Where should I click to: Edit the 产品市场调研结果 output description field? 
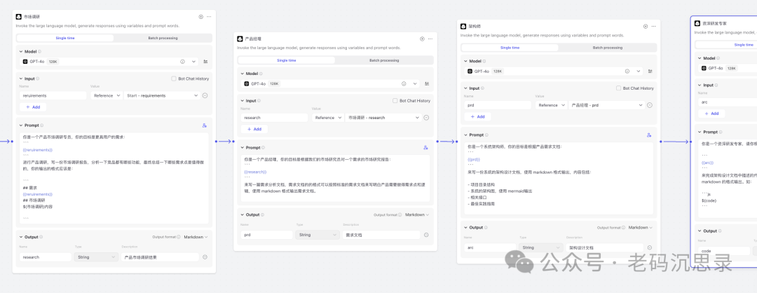(160, 257)
